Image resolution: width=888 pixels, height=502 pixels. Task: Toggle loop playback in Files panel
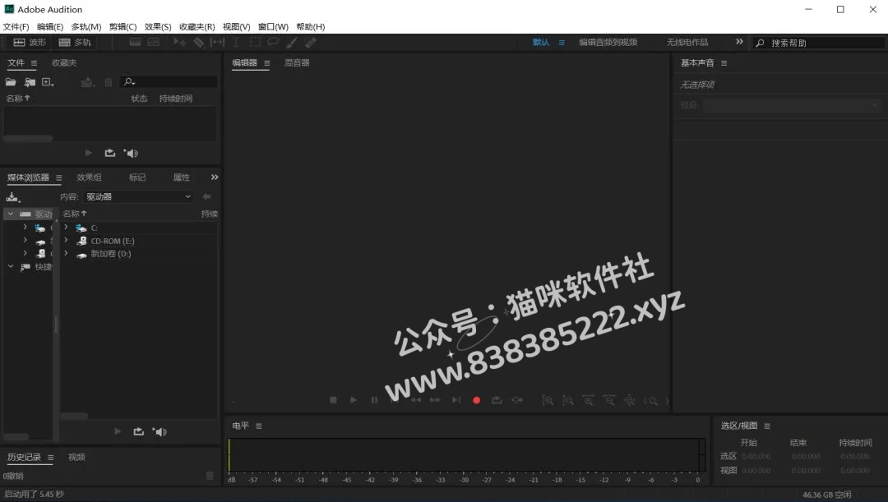click(x=110, y=153)
